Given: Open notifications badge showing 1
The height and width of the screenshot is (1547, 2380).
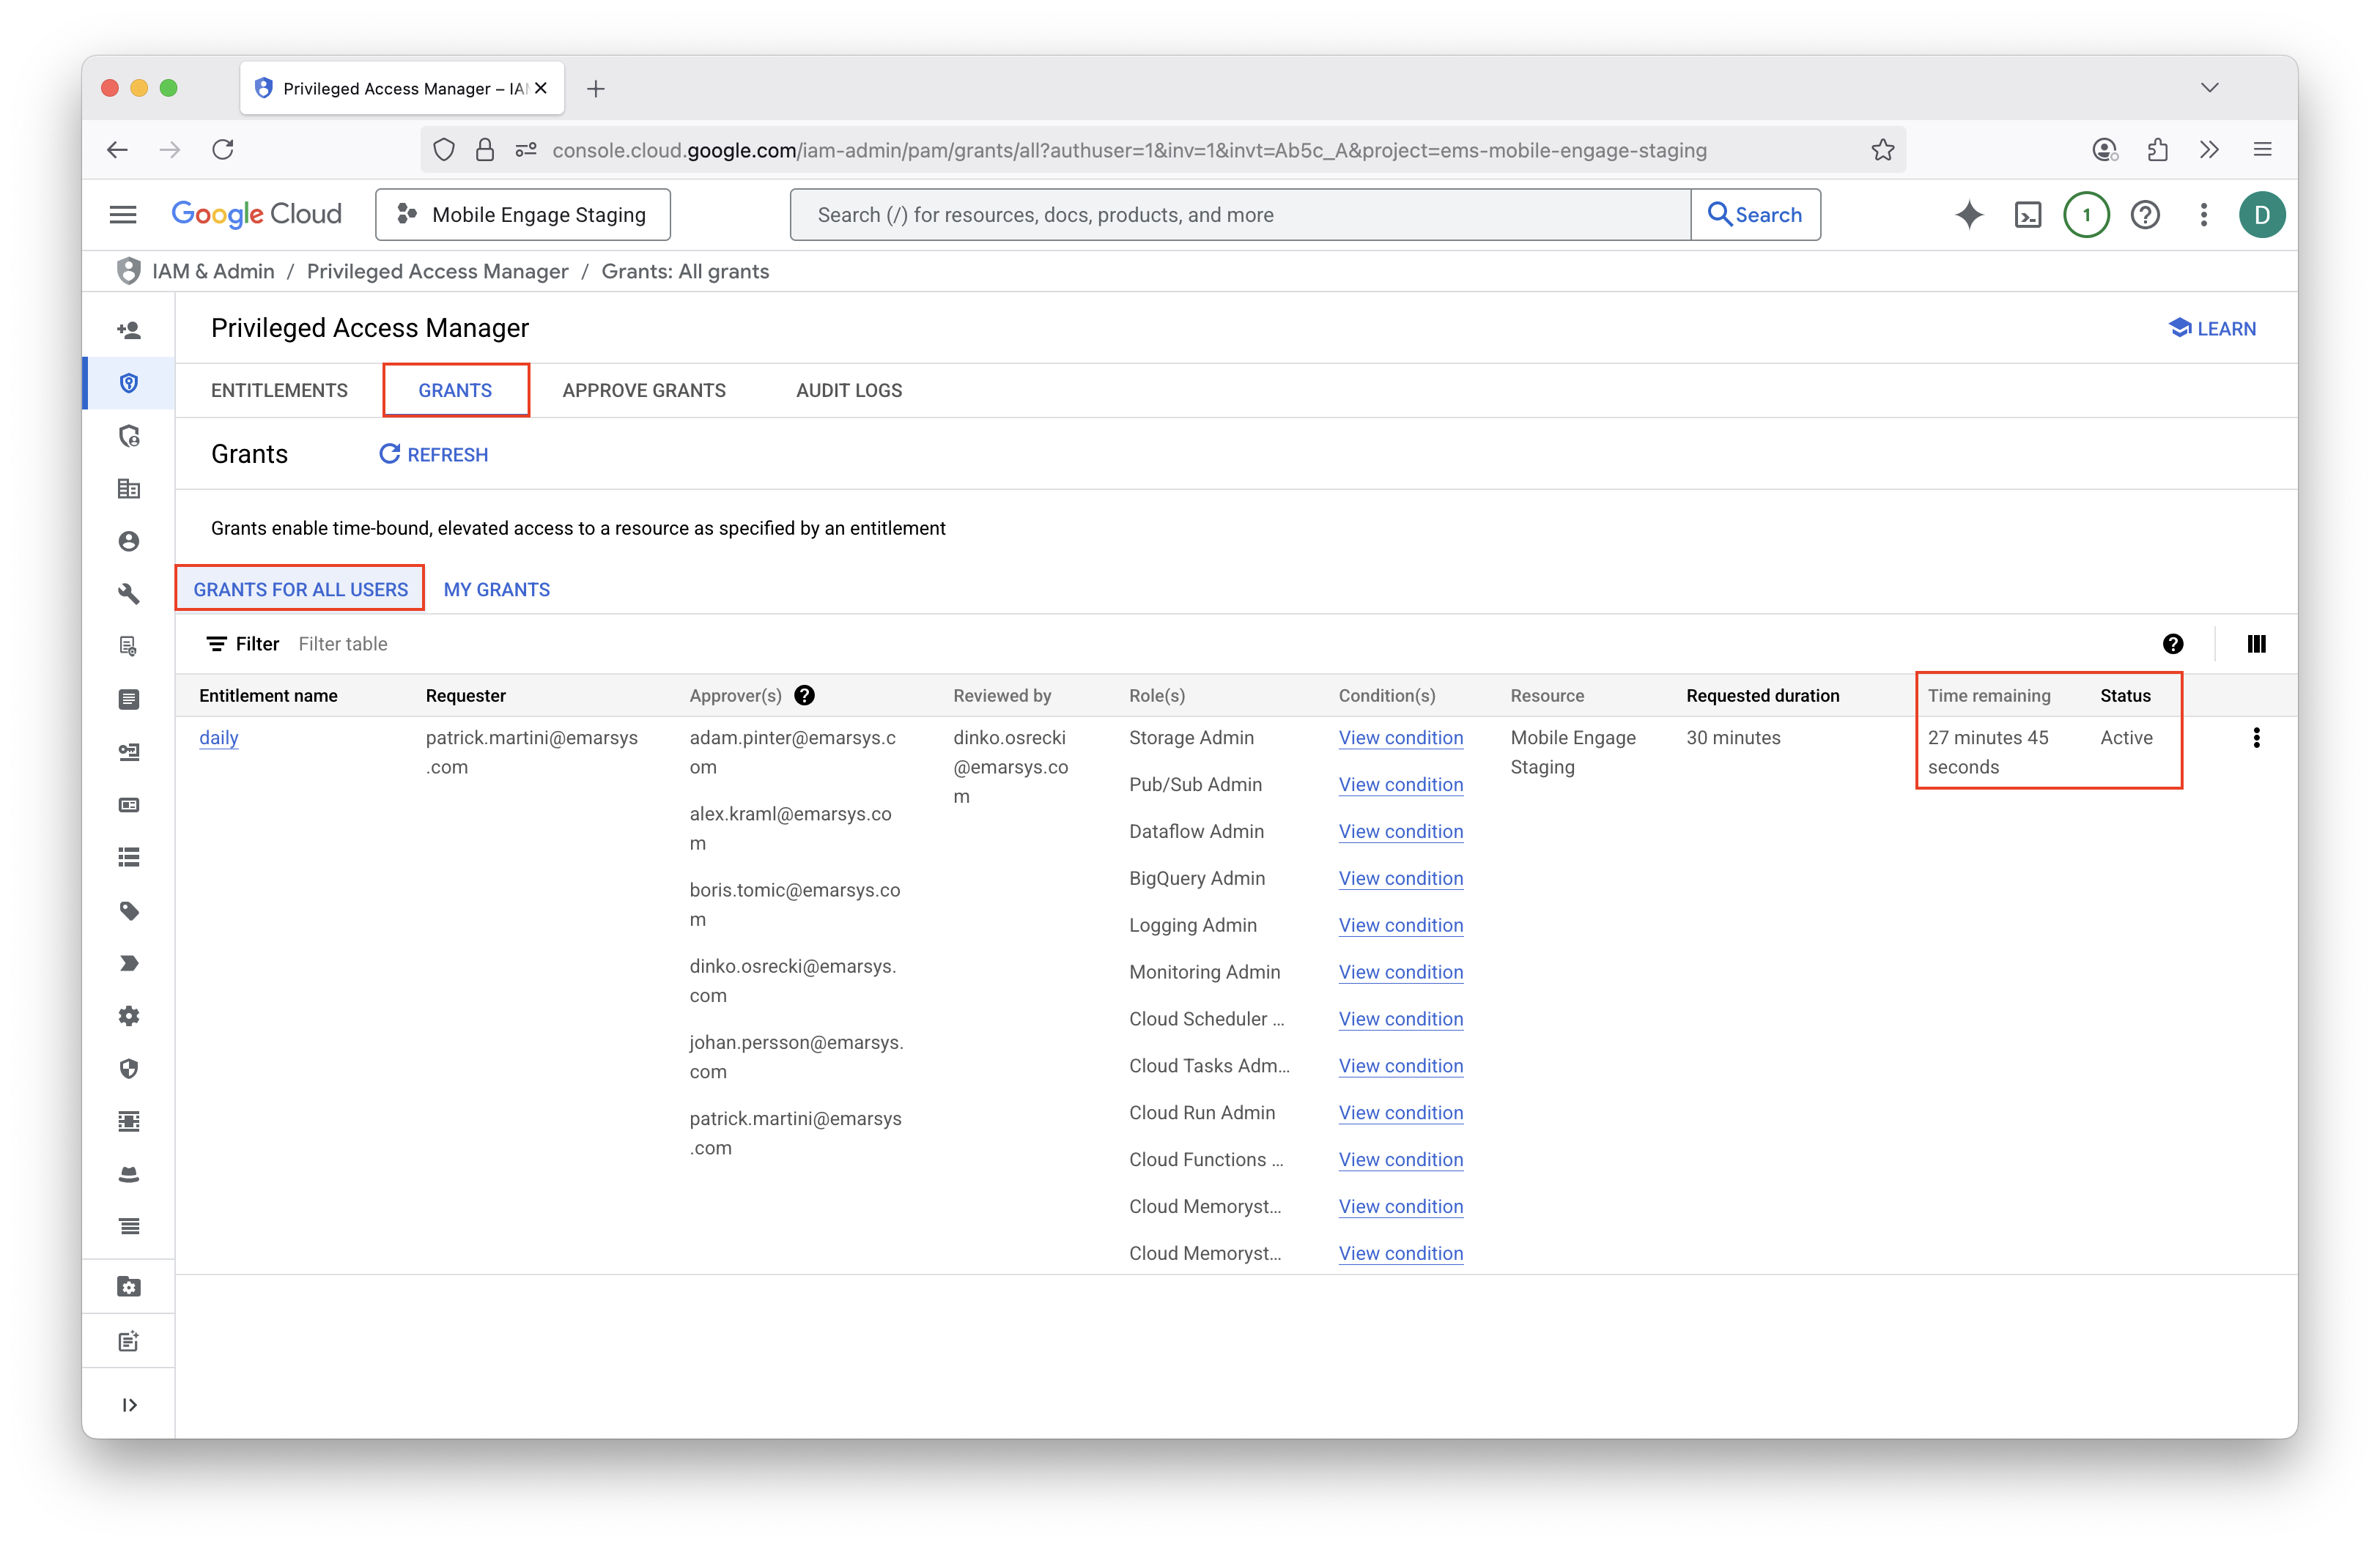Looking at the screenshot, I should pos(2086,215).
